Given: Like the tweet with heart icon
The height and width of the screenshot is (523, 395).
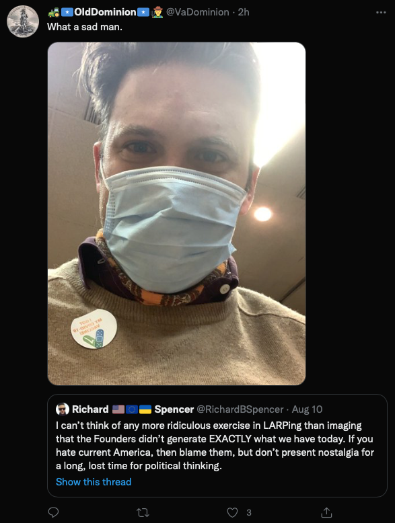Looking at the screenshot, I should (x=232, y=512).
